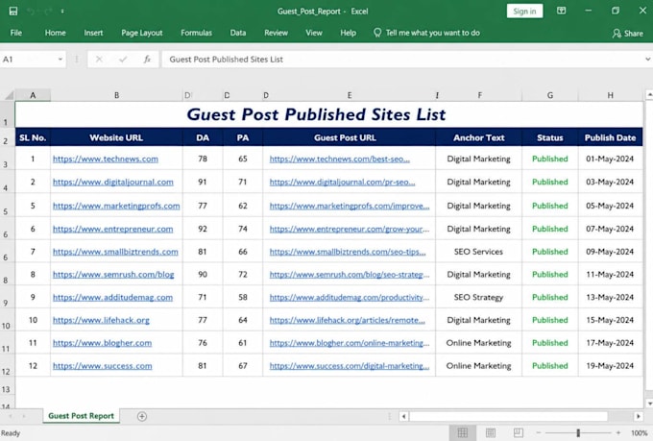Open Ribbon Display Options icon
Screen dimensions: 653x441
[562, 11]
